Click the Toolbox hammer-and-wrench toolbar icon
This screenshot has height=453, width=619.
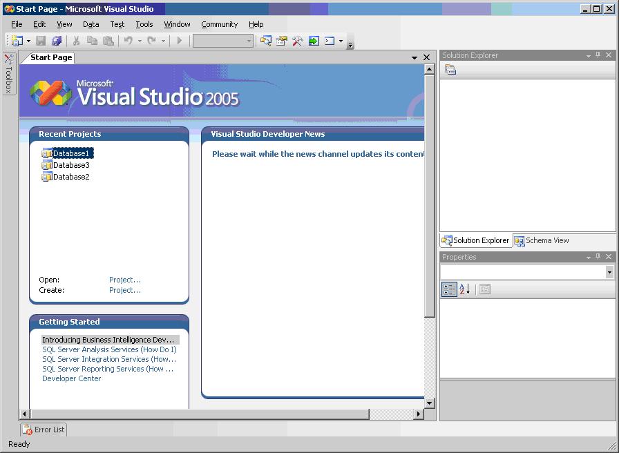tap(297, 41)
